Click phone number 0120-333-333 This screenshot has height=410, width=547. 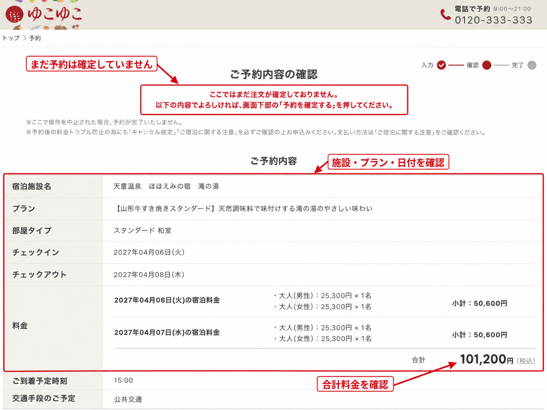pos(494,20)
